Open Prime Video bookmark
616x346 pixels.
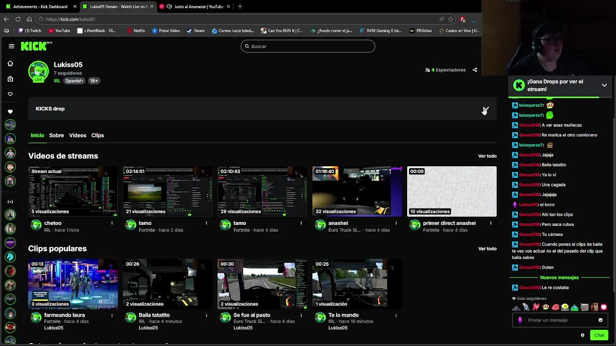(166, 31)
